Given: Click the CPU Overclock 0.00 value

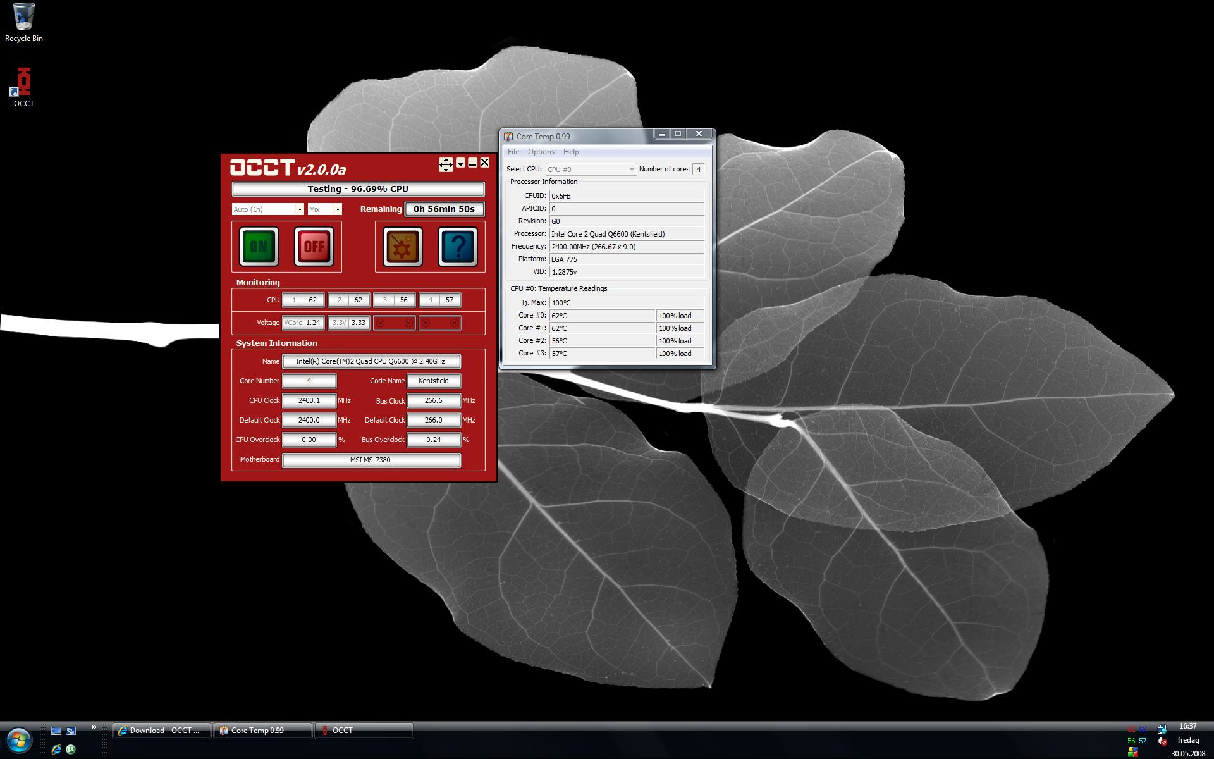Looking at the screenshot, I should click(x=309, y=440).
